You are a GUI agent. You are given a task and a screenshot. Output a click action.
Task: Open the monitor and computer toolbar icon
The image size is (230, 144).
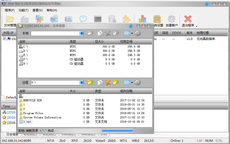point(54,19)
